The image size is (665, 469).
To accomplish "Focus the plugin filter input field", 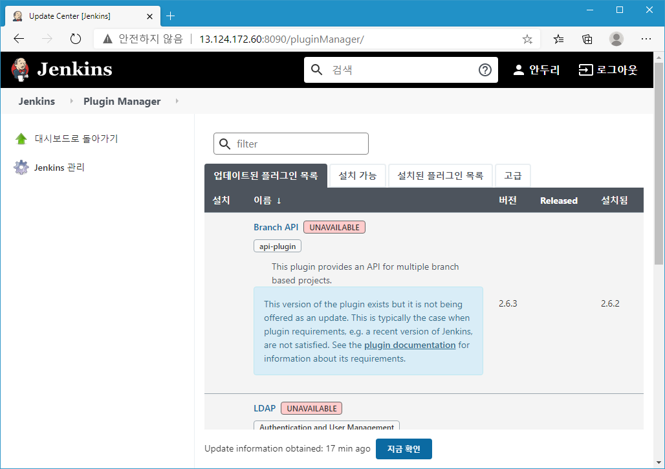I will [291, 144].
